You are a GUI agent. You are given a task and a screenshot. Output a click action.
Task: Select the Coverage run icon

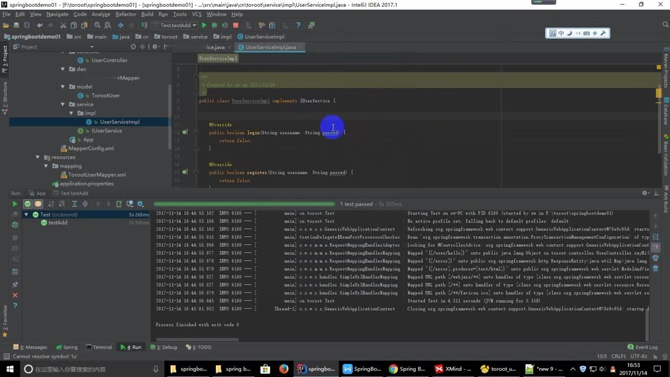tap(224, 25)
